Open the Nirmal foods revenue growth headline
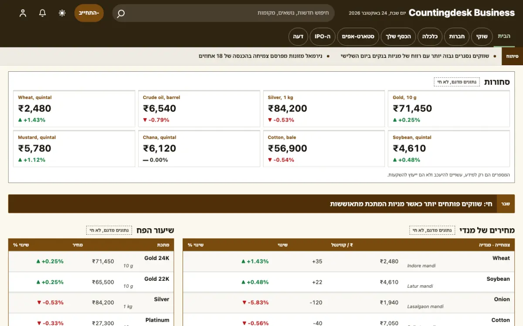Screen dimensions: 523x326 click(x=261, y=56)
